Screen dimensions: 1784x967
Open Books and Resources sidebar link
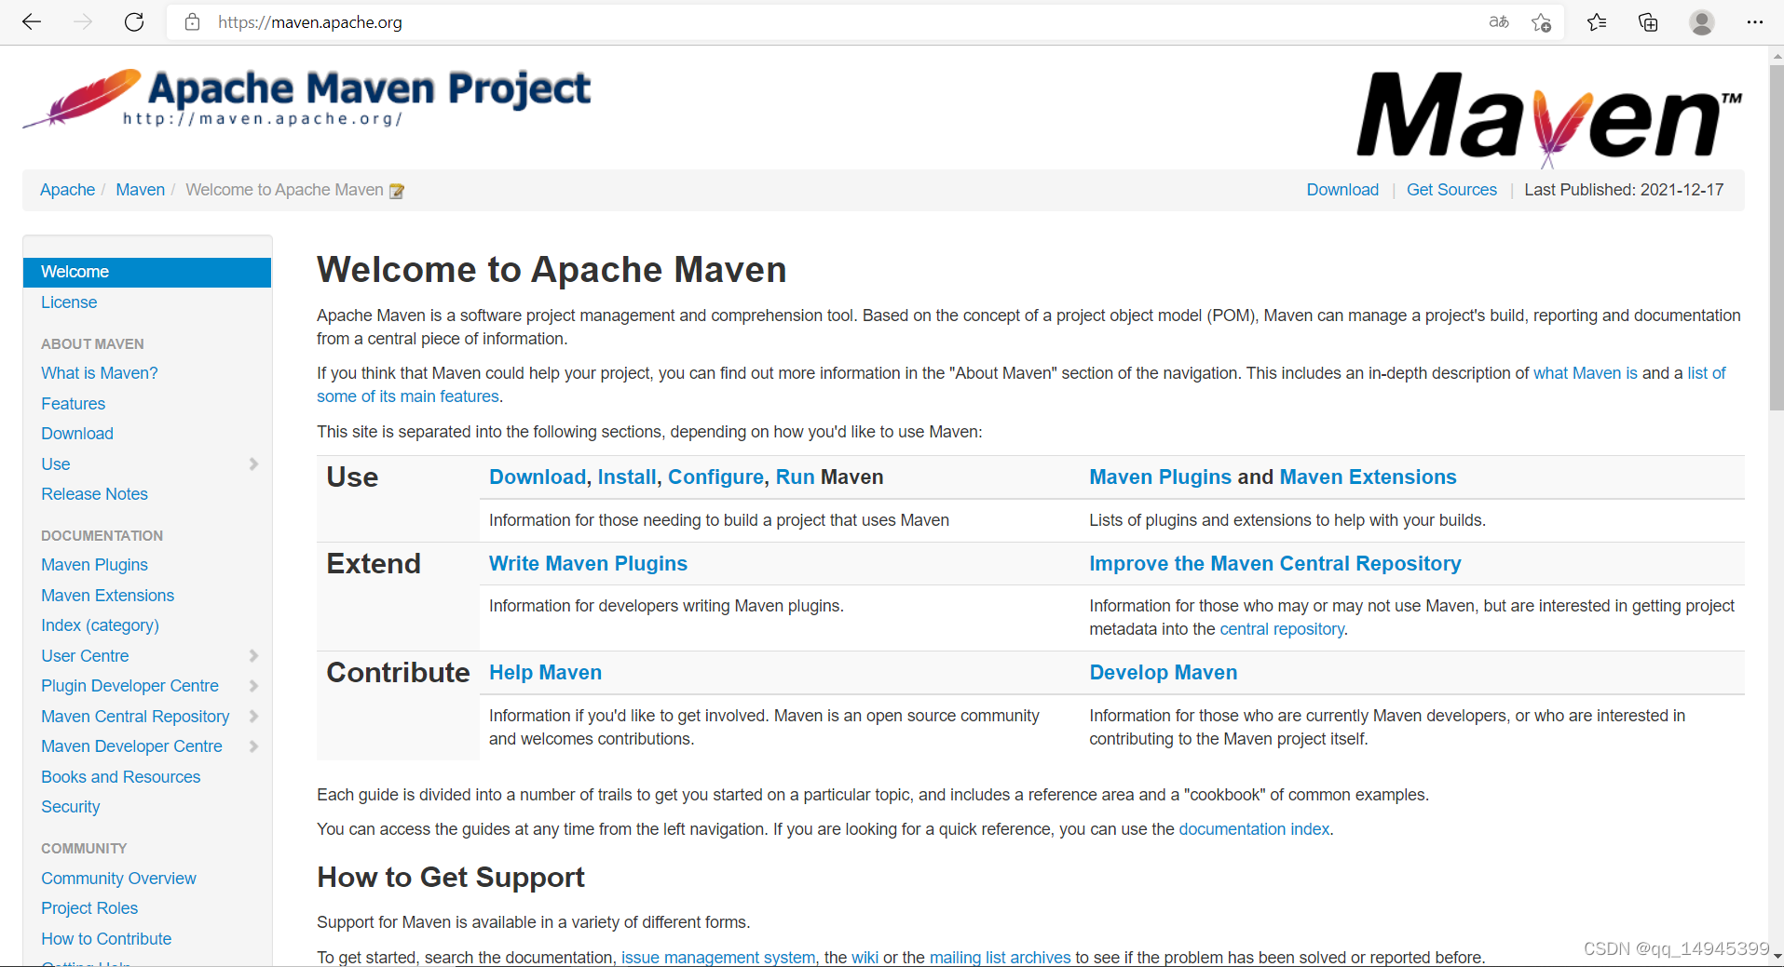121,777
